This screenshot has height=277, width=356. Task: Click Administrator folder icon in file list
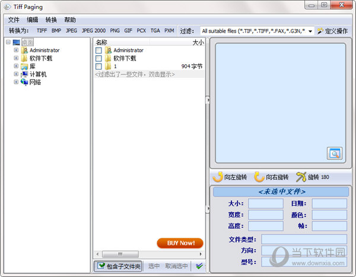[108, 51]
